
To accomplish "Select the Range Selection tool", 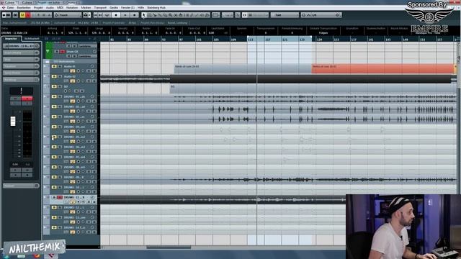I will coord(149,15).
